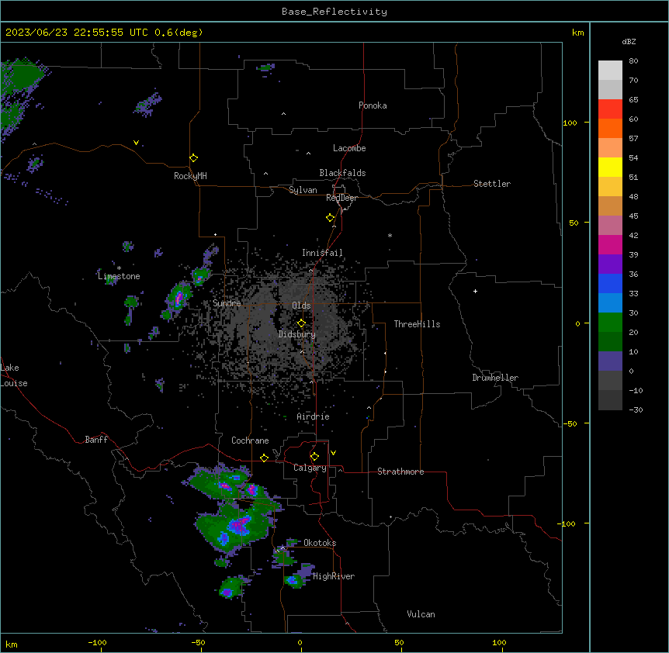Click the Cochrane label
Viewport: 669px width, 653px height.
[x=250, y=441]
